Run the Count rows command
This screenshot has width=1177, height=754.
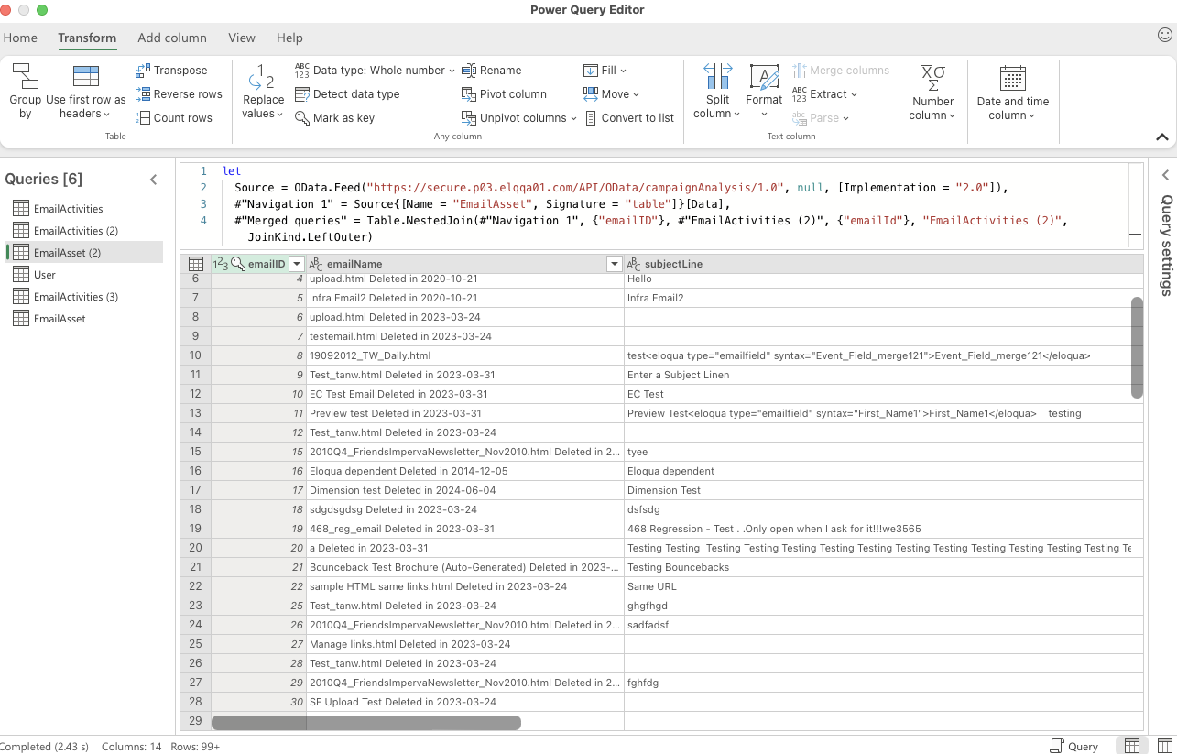pyautogui.click(x=174, y=118)
